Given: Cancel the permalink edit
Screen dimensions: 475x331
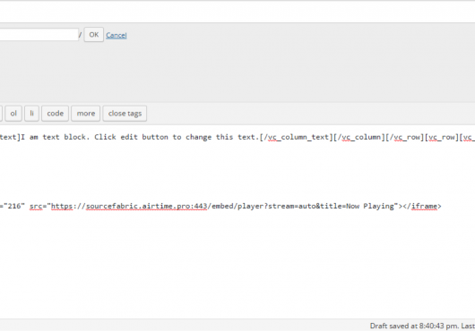Looking at the screenshot, I should tap(117, 35).
